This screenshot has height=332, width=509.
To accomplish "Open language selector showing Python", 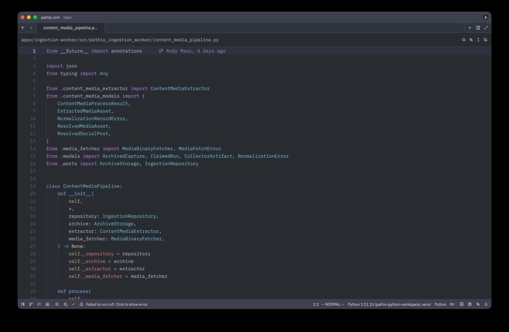I will pos(441,304).
